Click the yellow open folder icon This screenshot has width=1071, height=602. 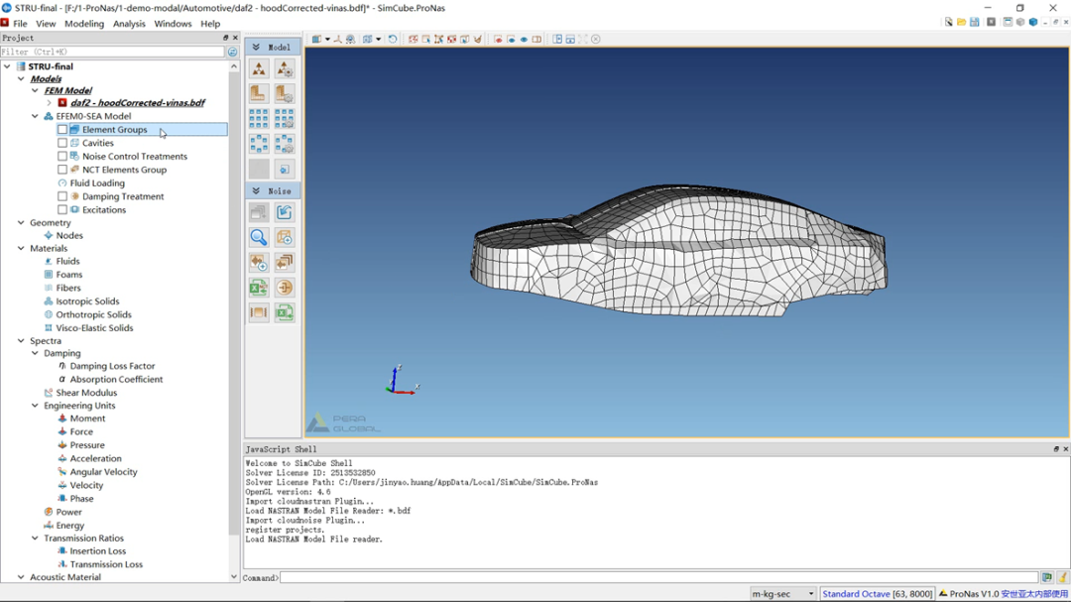coord(961,22)
